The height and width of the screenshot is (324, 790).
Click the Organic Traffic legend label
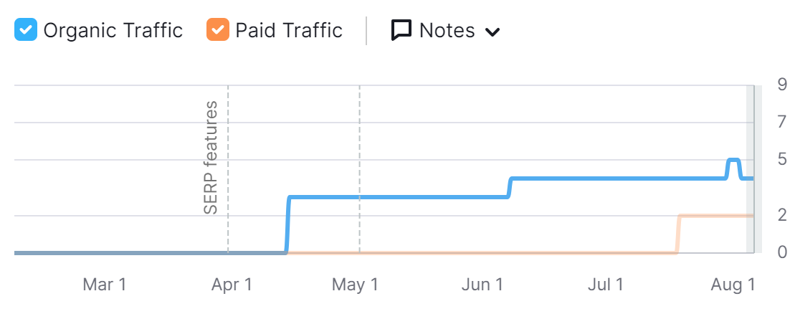(x=113, y=31)
